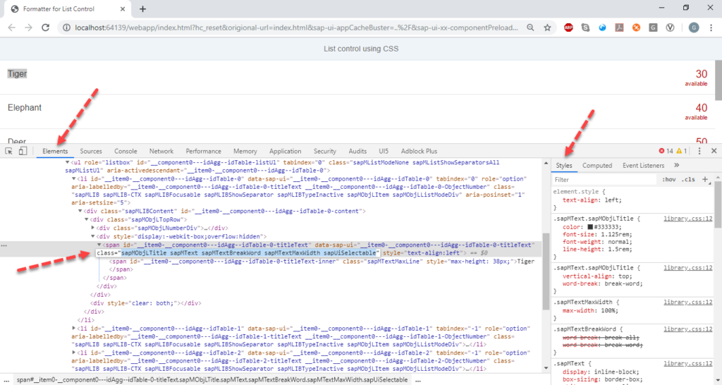Switch to the Console tab

(x=126, y=151)
